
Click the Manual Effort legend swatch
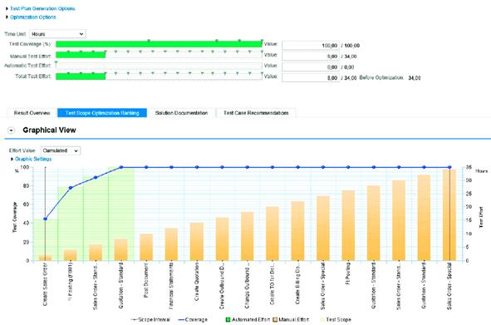point(275,320)
